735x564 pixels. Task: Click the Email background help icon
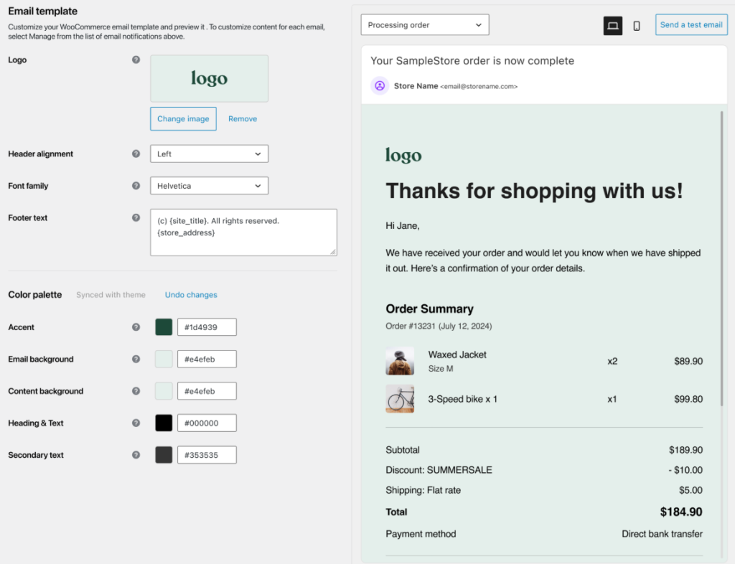click(136, 359)
